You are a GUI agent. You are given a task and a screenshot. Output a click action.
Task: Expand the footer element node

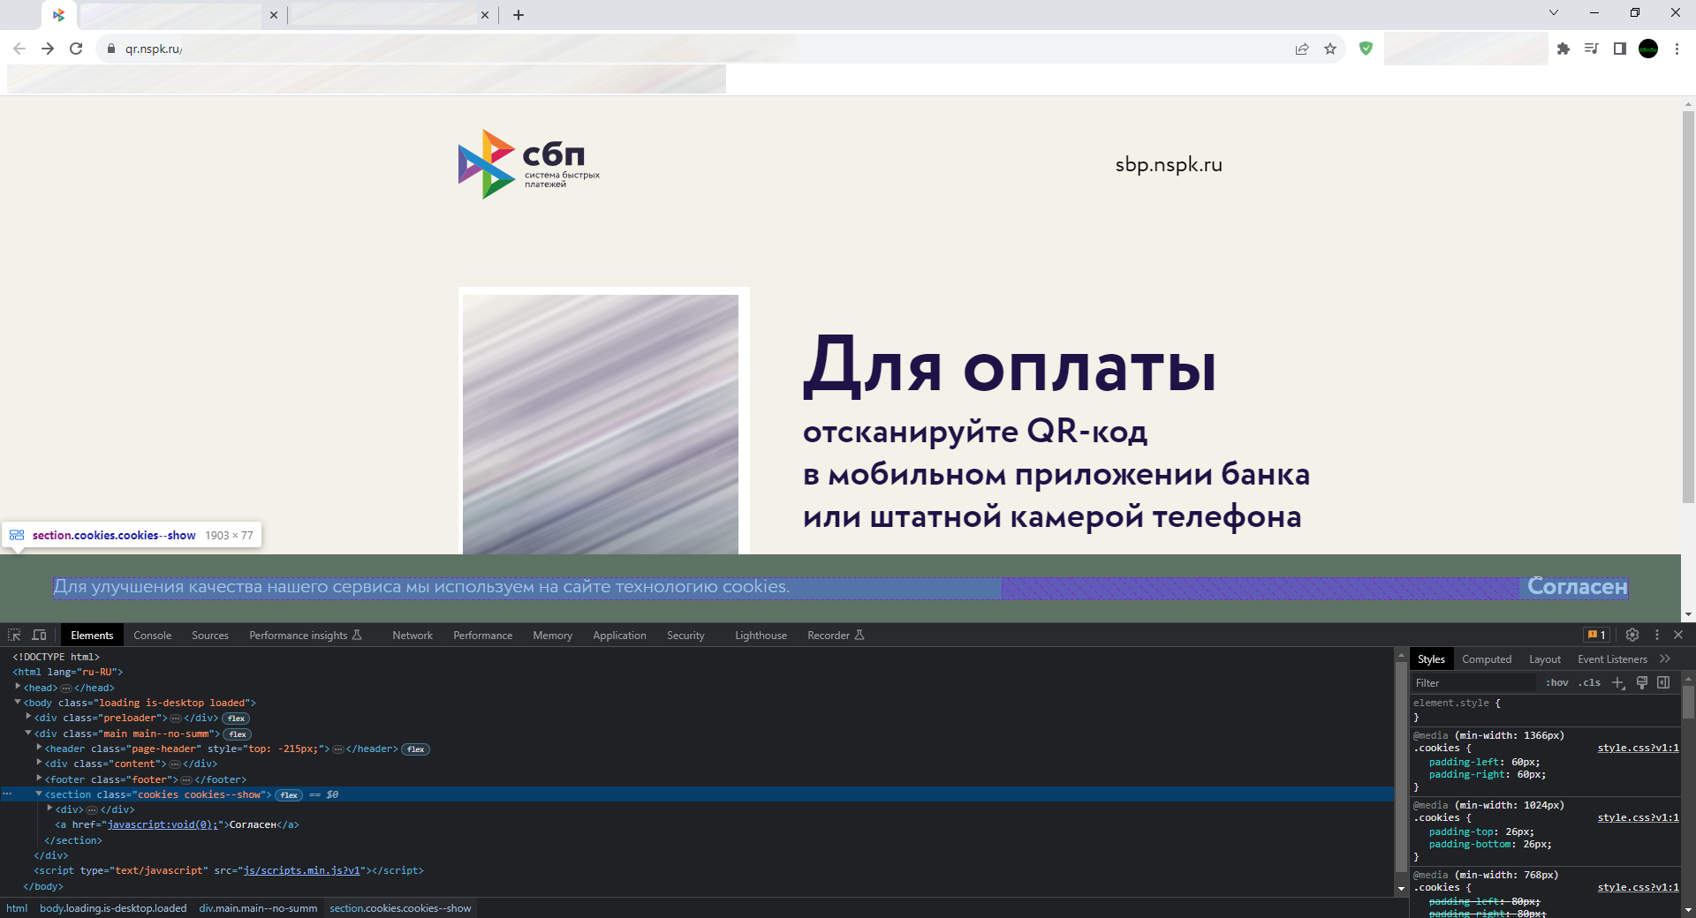(x=39, y=779)
